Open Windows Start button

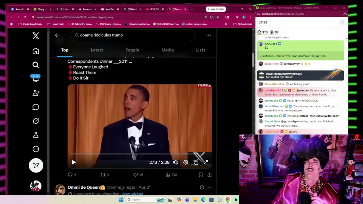tap(121, 200)
